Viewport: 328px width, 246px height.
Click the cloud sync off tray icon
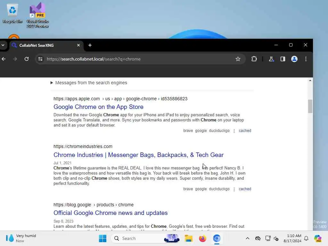(x=258, y=238)
